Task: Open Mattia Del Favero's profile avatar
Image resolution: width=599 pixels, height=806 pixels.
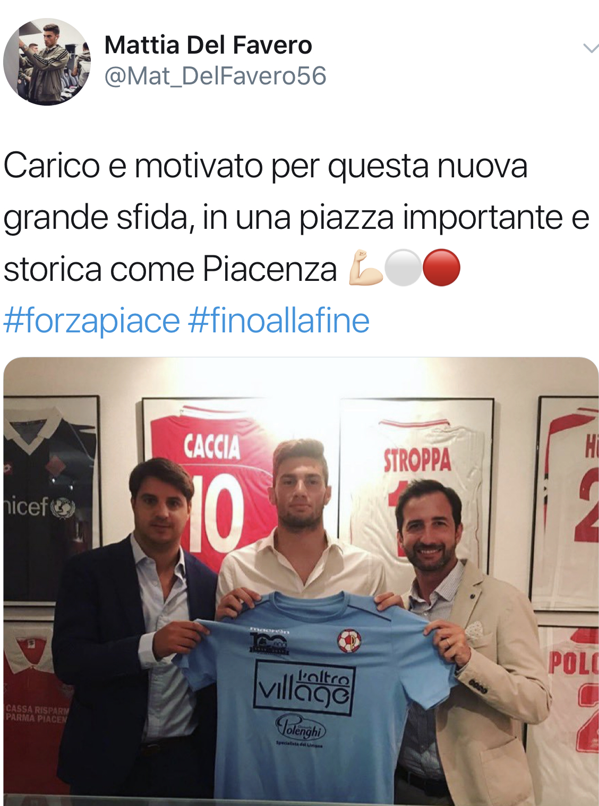Action: (47, 62)
